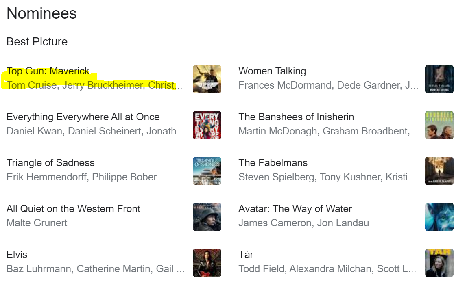
Task: Click All Quiet on the Western Front title
Action: coord(73,209)
